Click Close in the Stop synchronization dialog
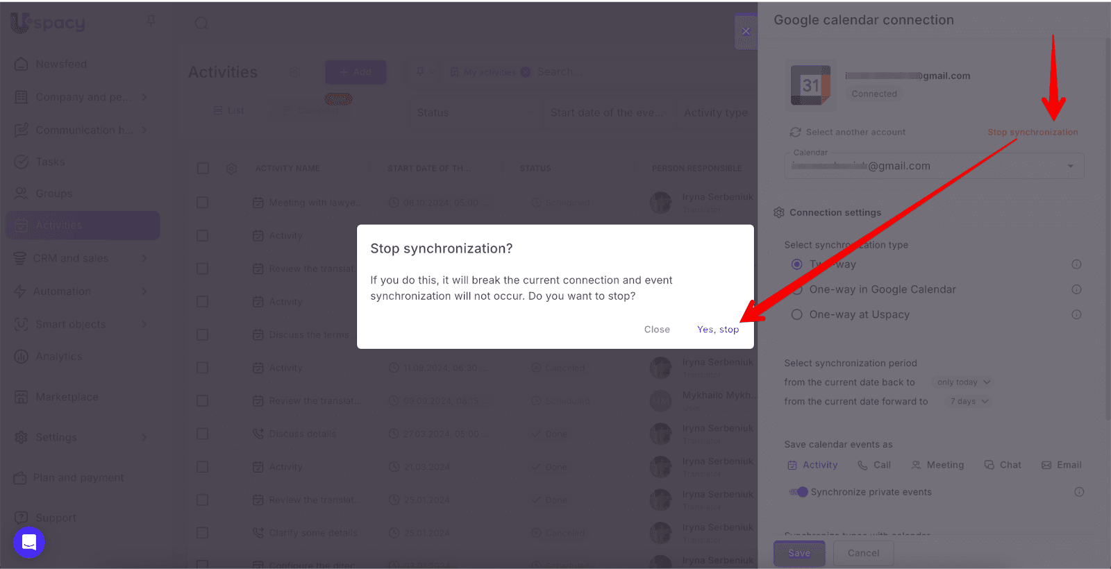This screenshot has width=1111, height=569. point(657,330)
